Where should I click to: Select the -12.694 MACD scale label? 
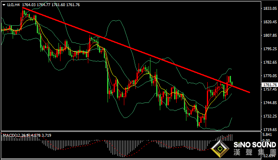[269, 156]
